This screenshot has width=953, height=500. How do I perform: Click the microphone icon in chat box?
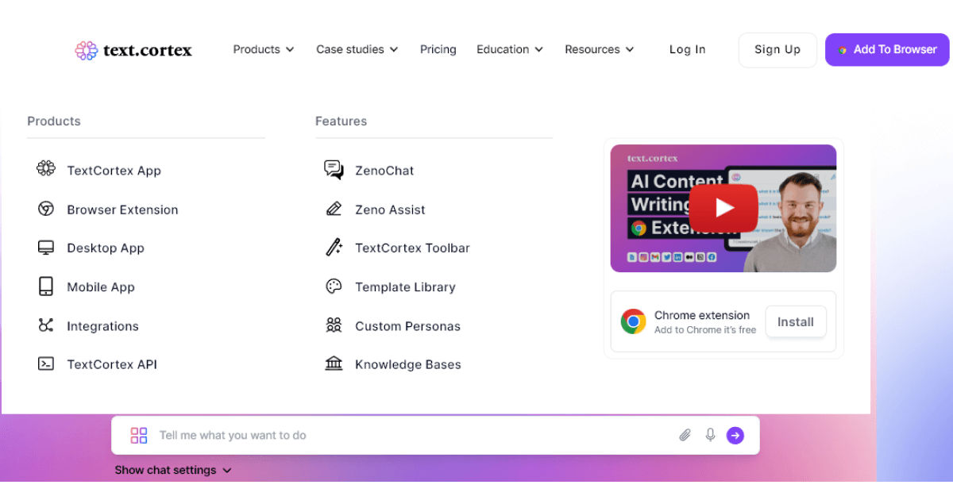[710, 435]
